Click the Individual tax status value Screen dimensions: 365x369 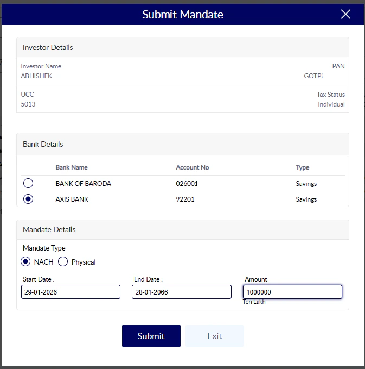(x=331, y=104)
